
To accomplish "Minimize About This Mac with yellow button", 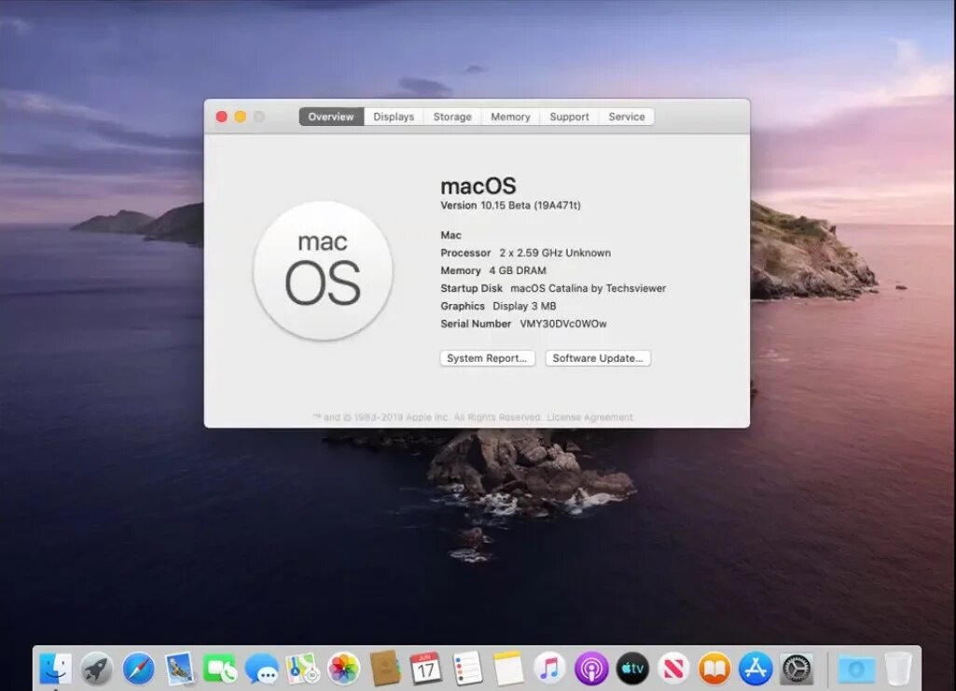I will click(241, 117).
